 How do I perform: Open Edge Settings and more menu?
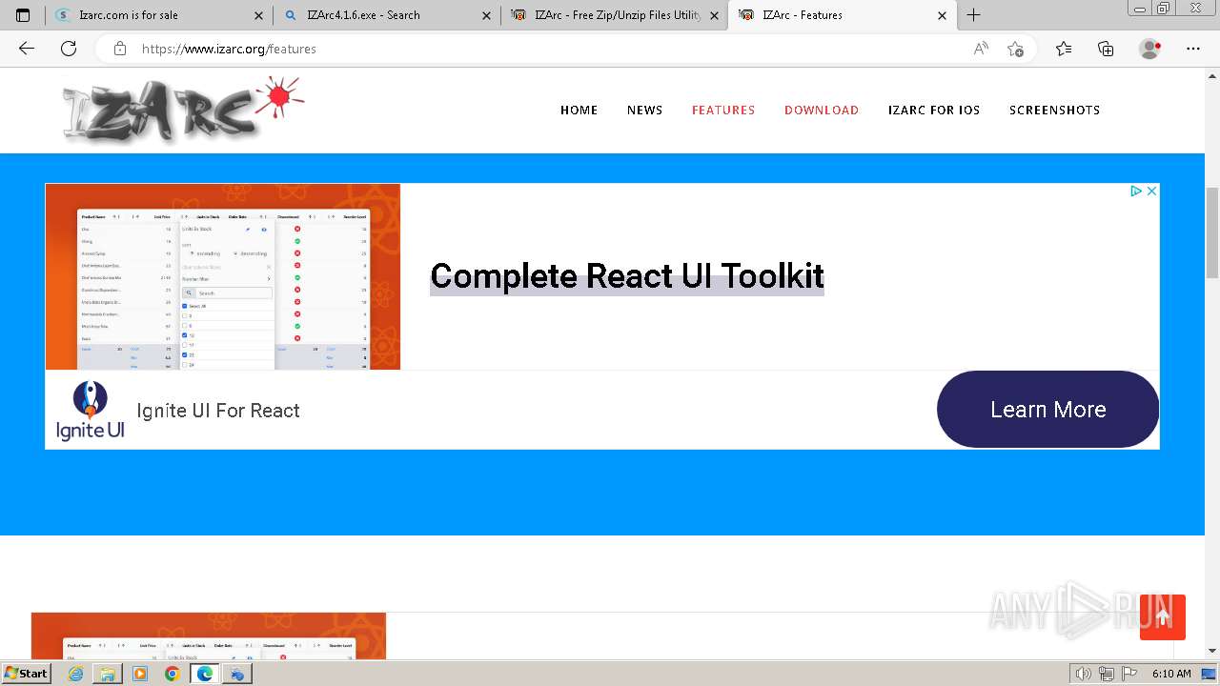coord(1193,49)
